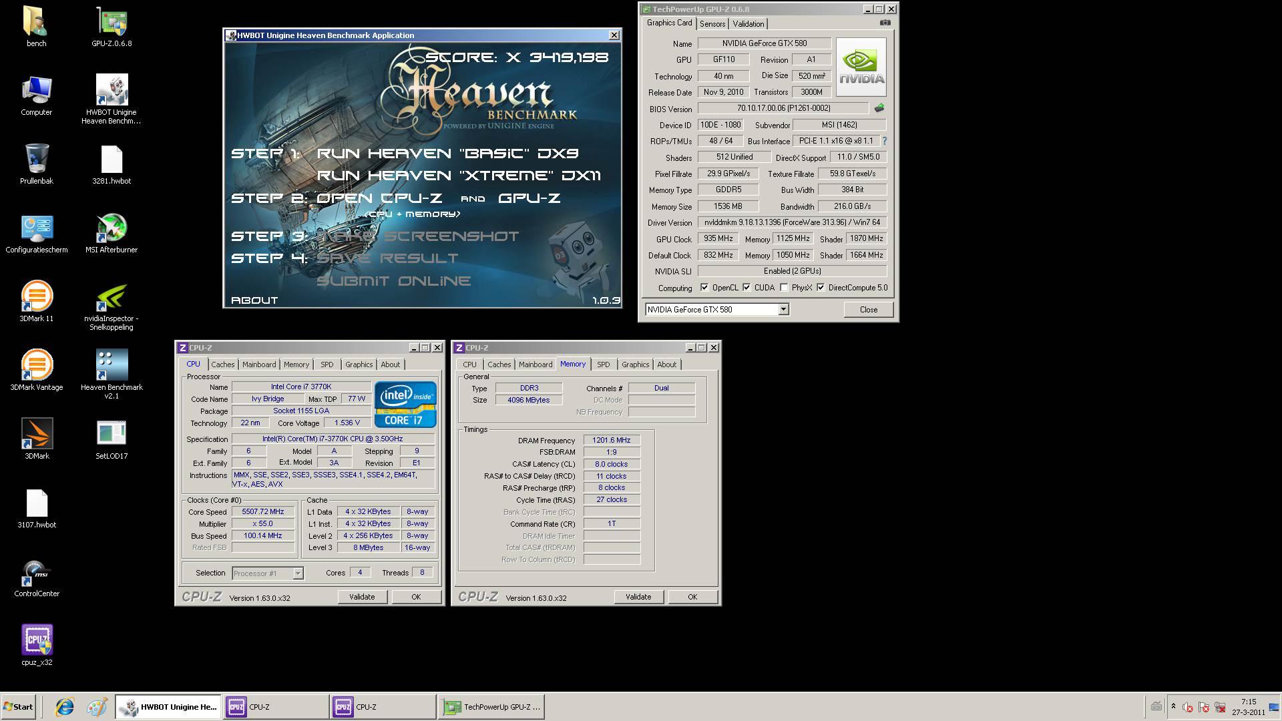This screenshot has width=1282, height=721.
Task: Click Run Heaven "Xtreme" DX11 step
Action: pos(459,176)
